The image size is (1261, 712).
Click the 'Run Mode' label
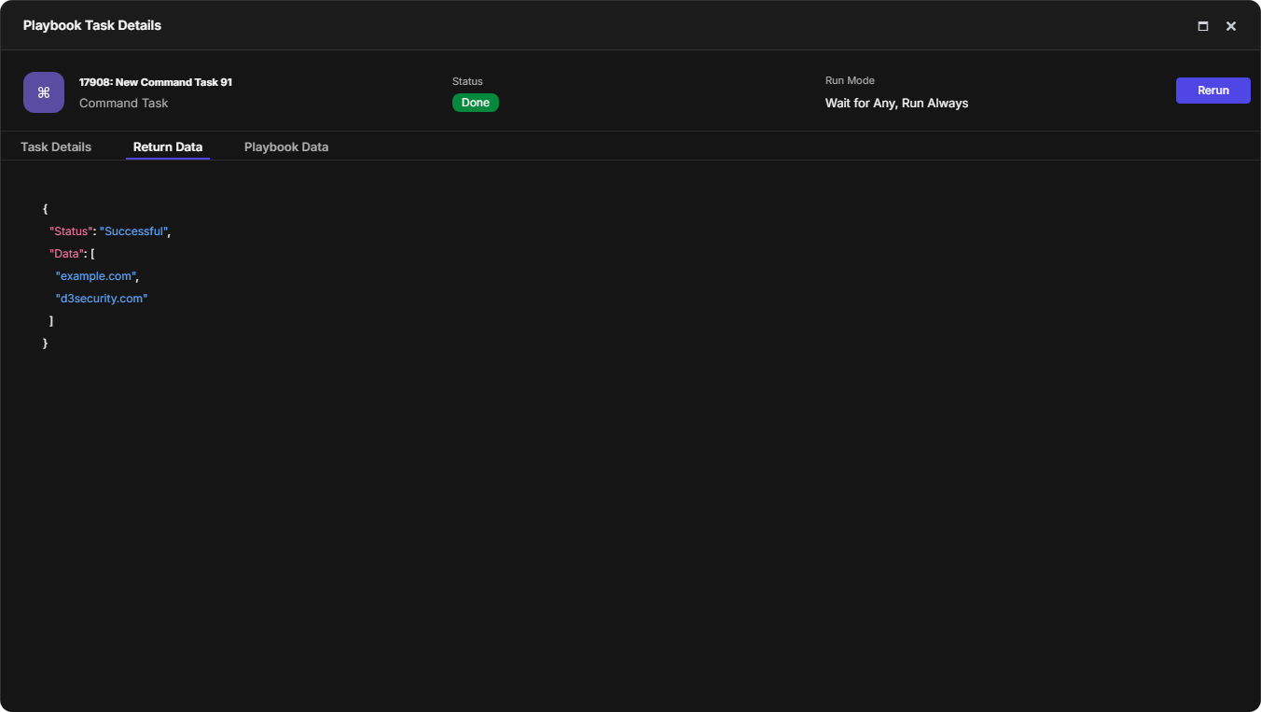pos(850,80)
